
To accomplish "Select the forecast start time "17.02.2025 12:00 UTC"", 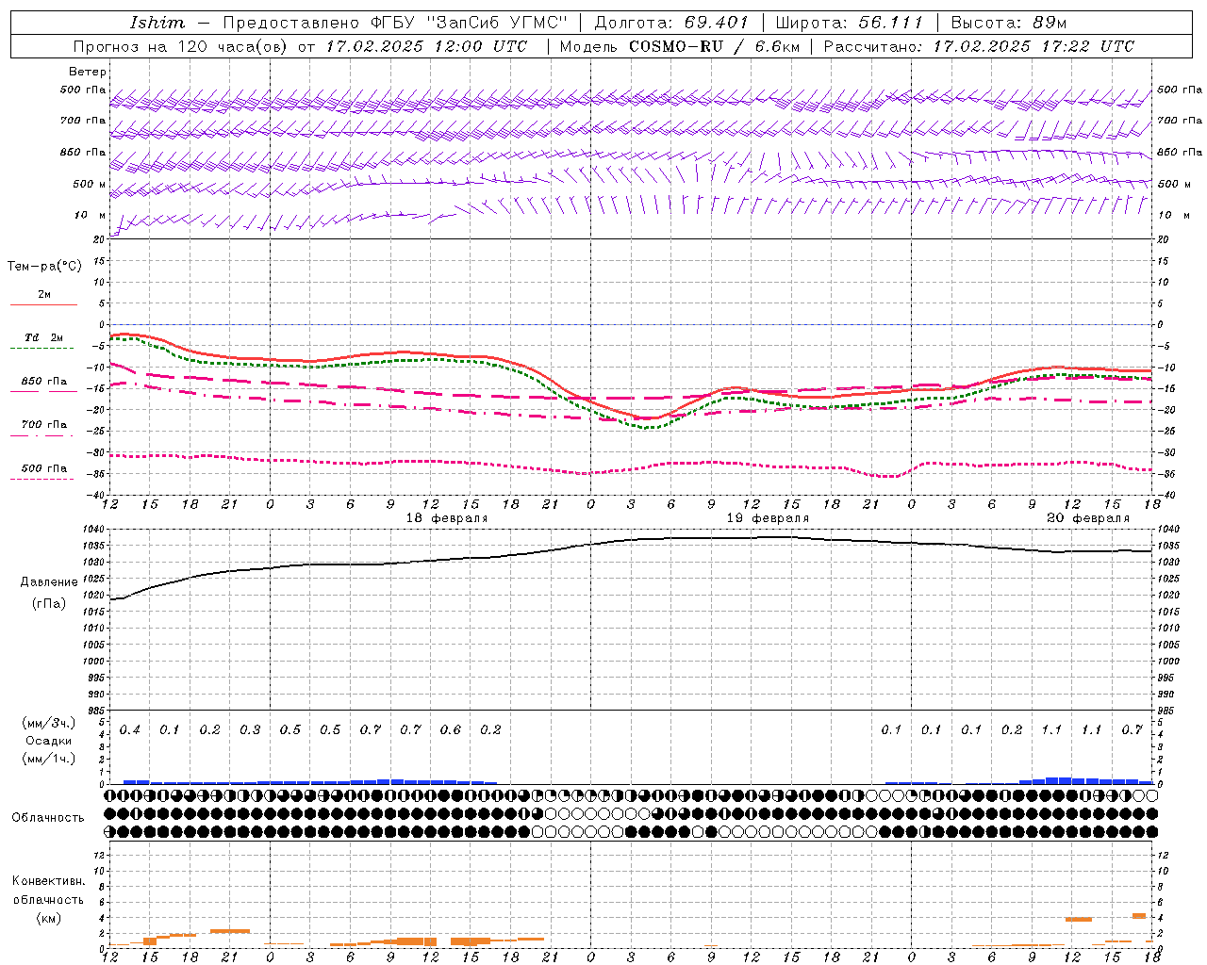I will (x=426, y=46).
